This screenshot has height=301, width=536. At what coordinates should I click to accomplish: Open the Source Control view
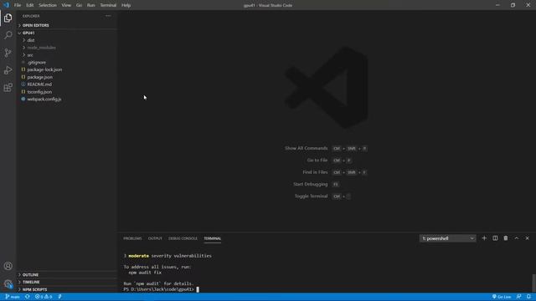(8, 53)
